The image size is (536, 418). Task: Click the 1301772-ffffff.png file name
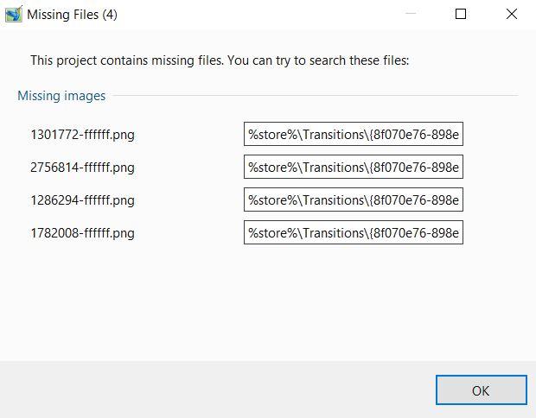click(82, 135)
